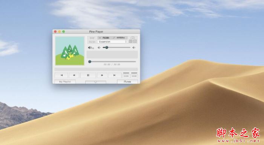264x145 pixels.
Task: Click the volume slider track
Action: (117, 48)
